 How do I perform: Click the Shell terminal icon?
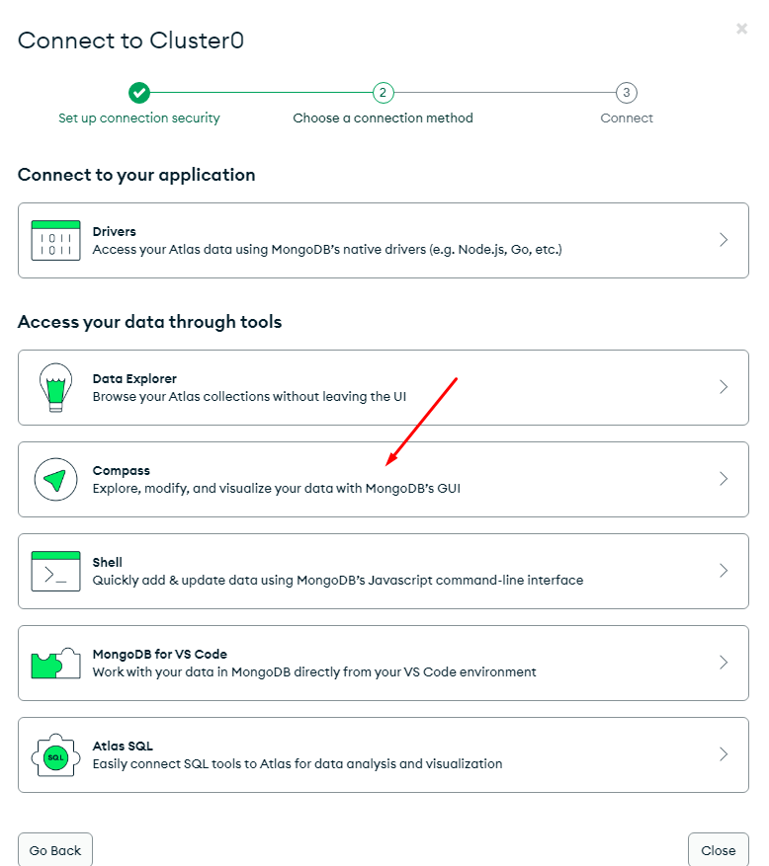(x=55, y=571)
